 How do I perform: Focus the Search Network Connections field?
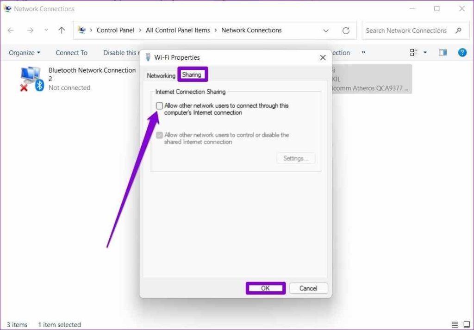click(x=416, y=31)
